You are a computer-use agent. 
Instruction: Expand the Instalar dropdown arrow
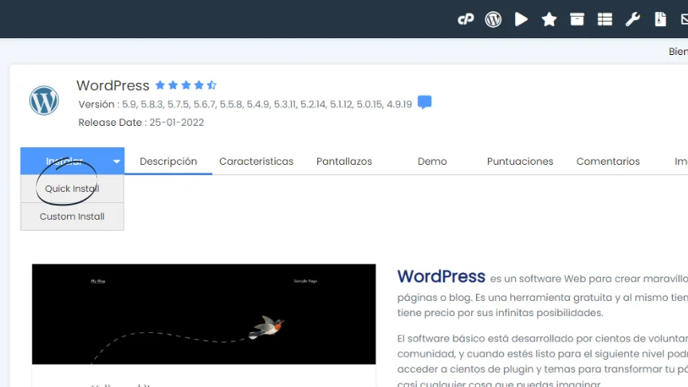pos(116,162)
